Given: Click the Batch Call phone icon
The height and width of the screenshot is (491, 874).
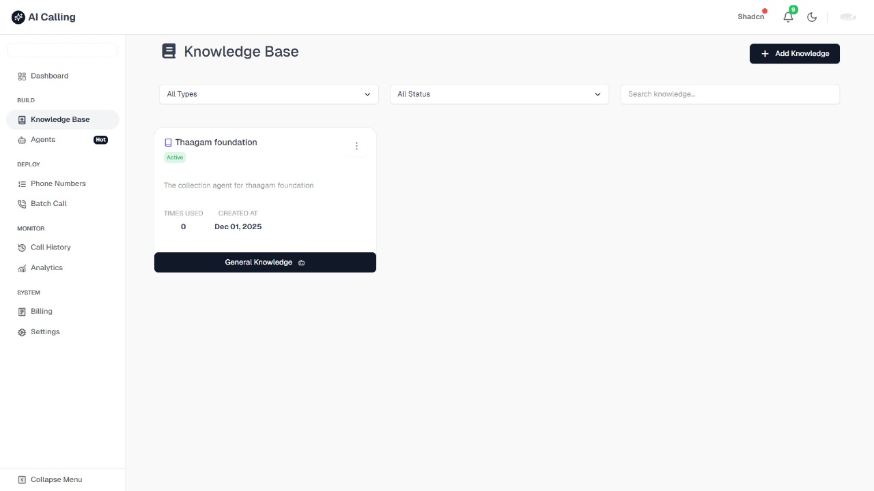Looking at the screenshot, I should pyautogui.click(x=21, y=203).
